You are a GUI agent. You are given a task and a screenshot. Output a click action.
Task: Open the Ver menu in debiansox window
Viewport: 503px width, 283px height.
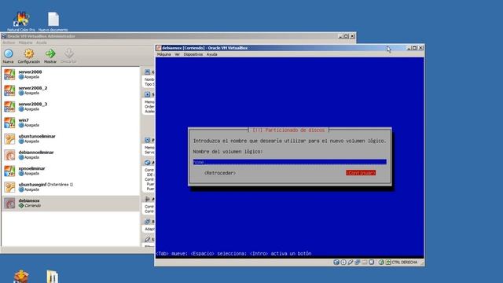click(177, 54)
